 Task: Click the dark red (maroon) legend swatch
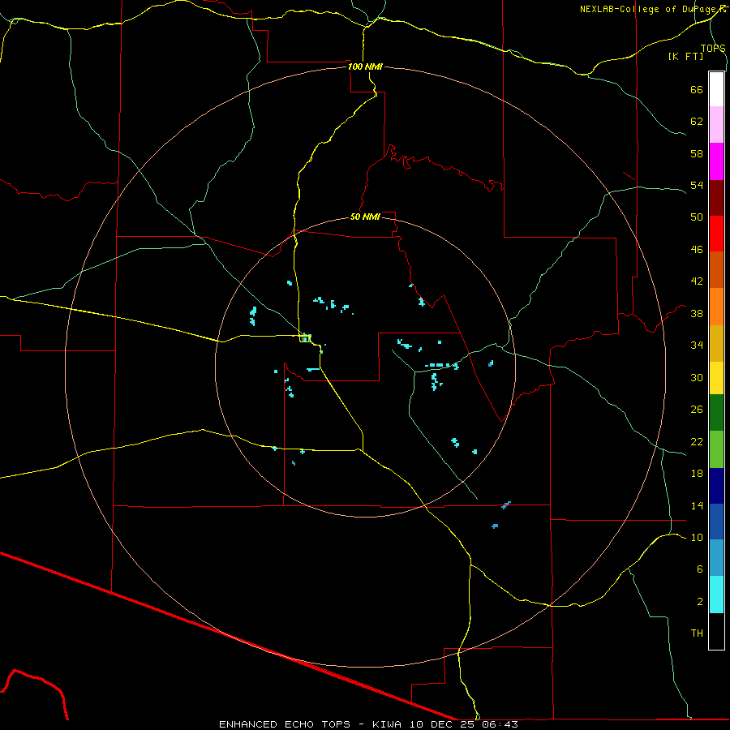[x=716, y=198]
